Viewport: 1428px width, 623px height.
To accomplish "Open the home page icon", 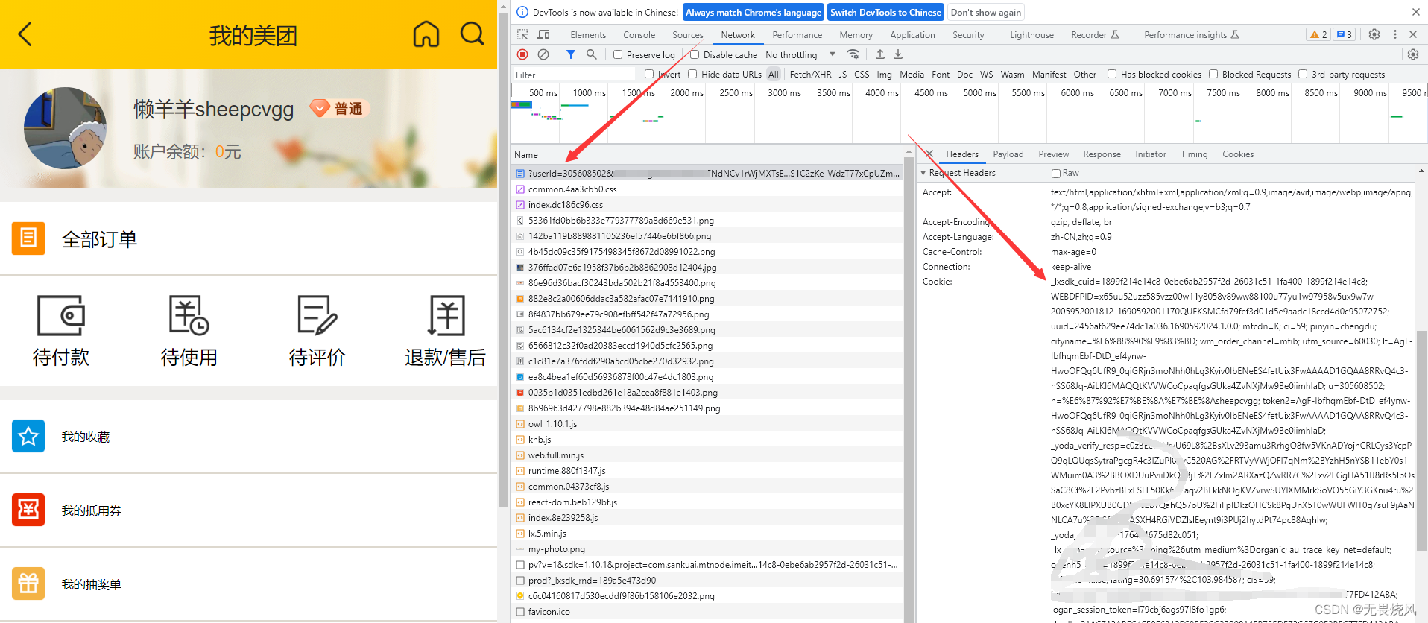I will (426, 34).
